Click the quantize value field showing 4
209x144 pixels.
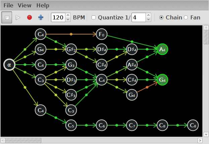(139, 17)
